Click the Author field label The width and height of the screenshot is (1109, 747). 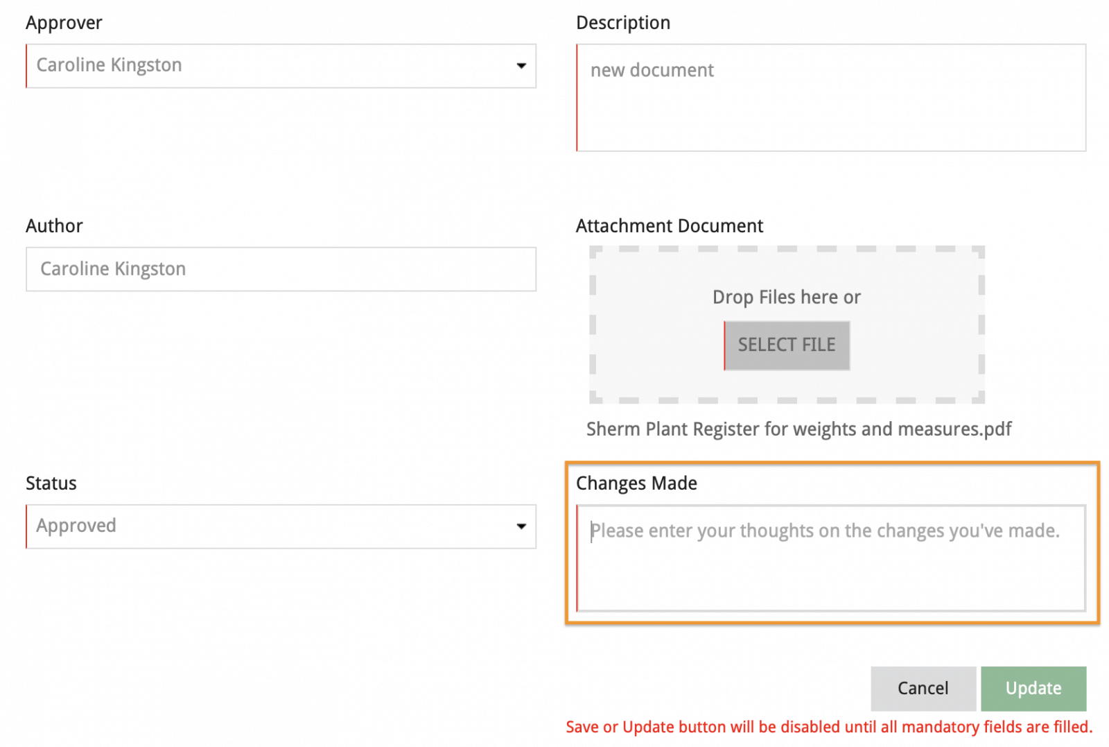click(x=54, y=226)
